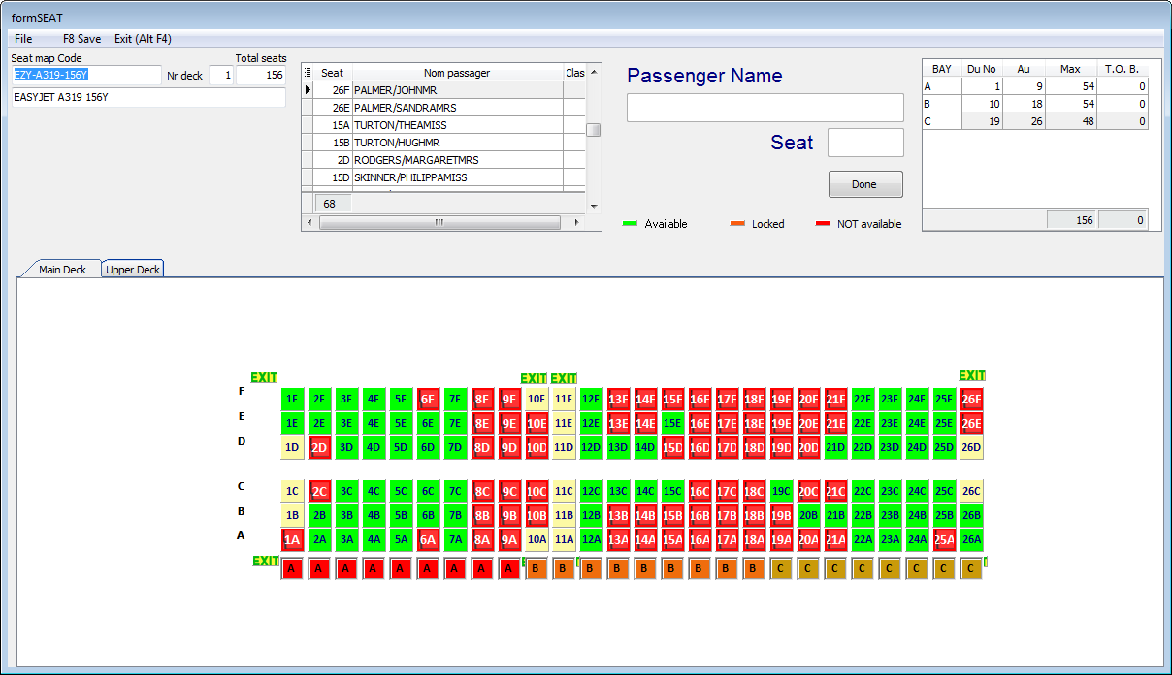Click the occupied seat 1A
1172x675 pixels.
click(x=292, y=540)
